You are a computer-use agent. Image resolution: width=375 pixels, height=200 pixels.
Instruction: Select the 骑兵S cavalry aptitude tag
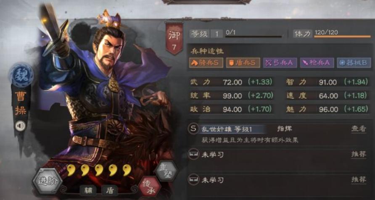[206, 63]
